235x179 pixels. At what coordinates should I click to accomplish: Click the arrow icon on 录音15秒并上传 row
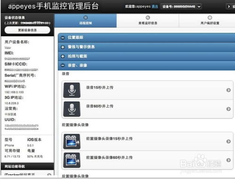tap(228, 90)
